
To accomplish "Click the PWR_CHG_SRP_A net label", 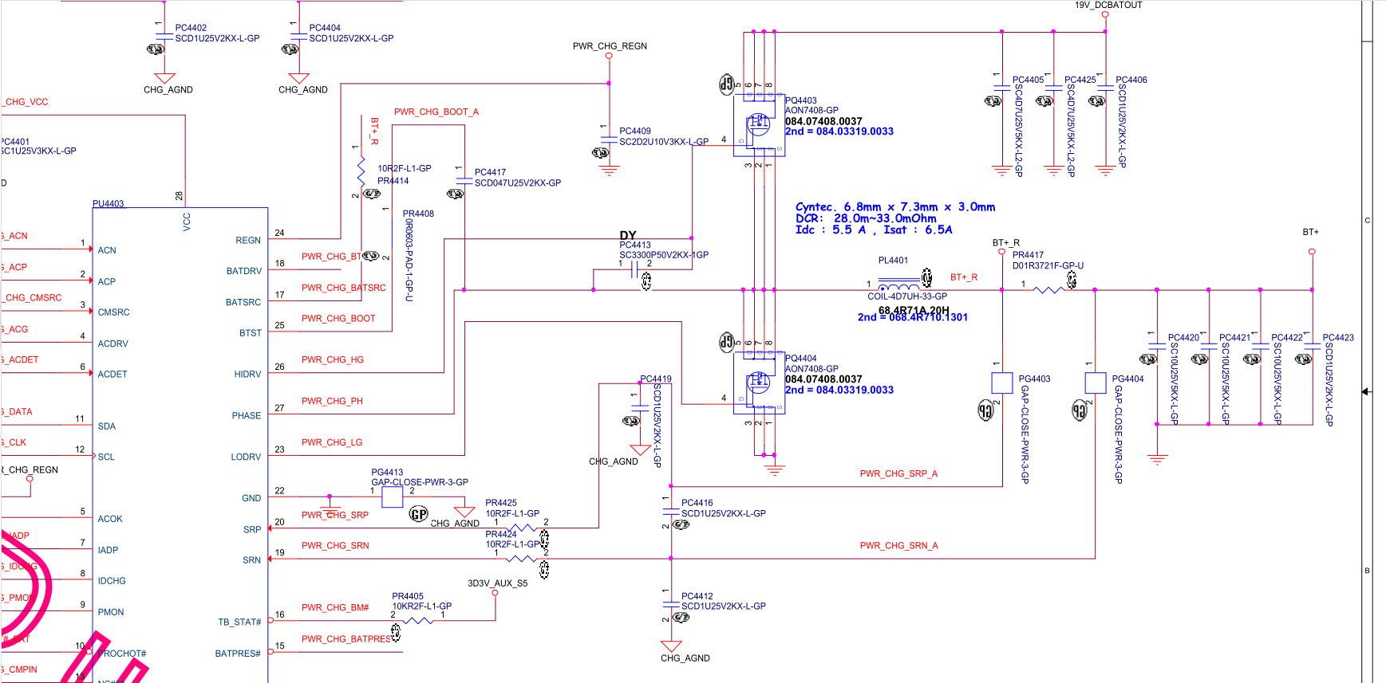I will click(898, 474).
